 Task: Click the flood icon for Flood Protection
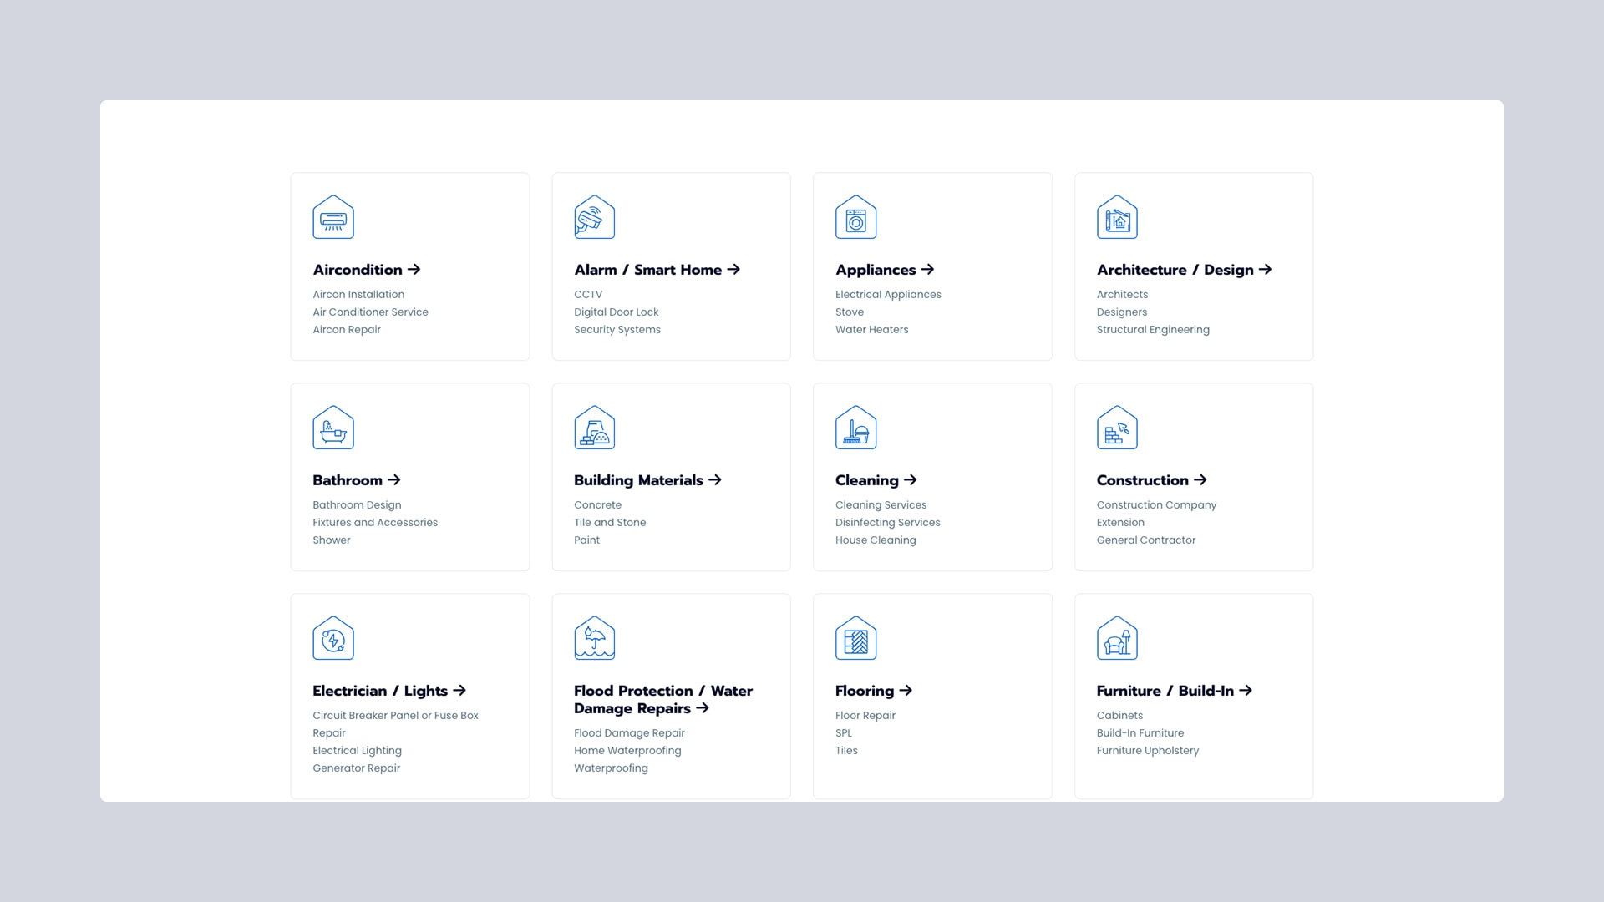click(595, 638)
